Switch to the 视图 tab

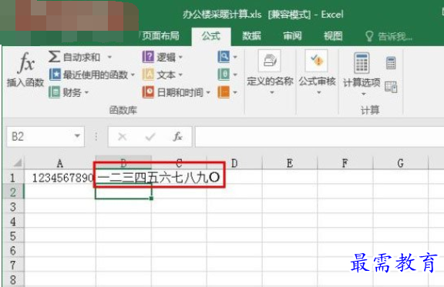pyautogui.click(x=333, y=36)
